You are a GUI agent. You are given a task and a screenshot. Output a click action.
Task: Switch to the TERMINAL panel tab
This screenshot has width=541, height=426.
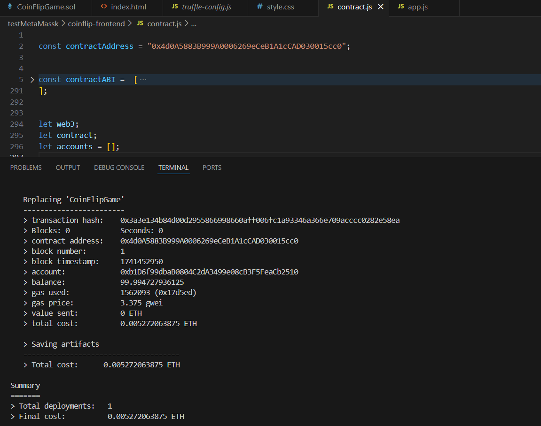point(173,167)
